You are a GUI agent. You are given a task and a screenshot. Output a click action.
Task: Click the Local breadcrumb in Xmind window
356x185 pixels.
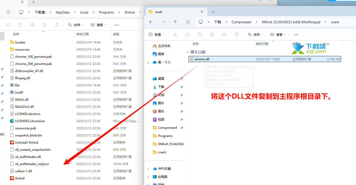click(84, 12)
